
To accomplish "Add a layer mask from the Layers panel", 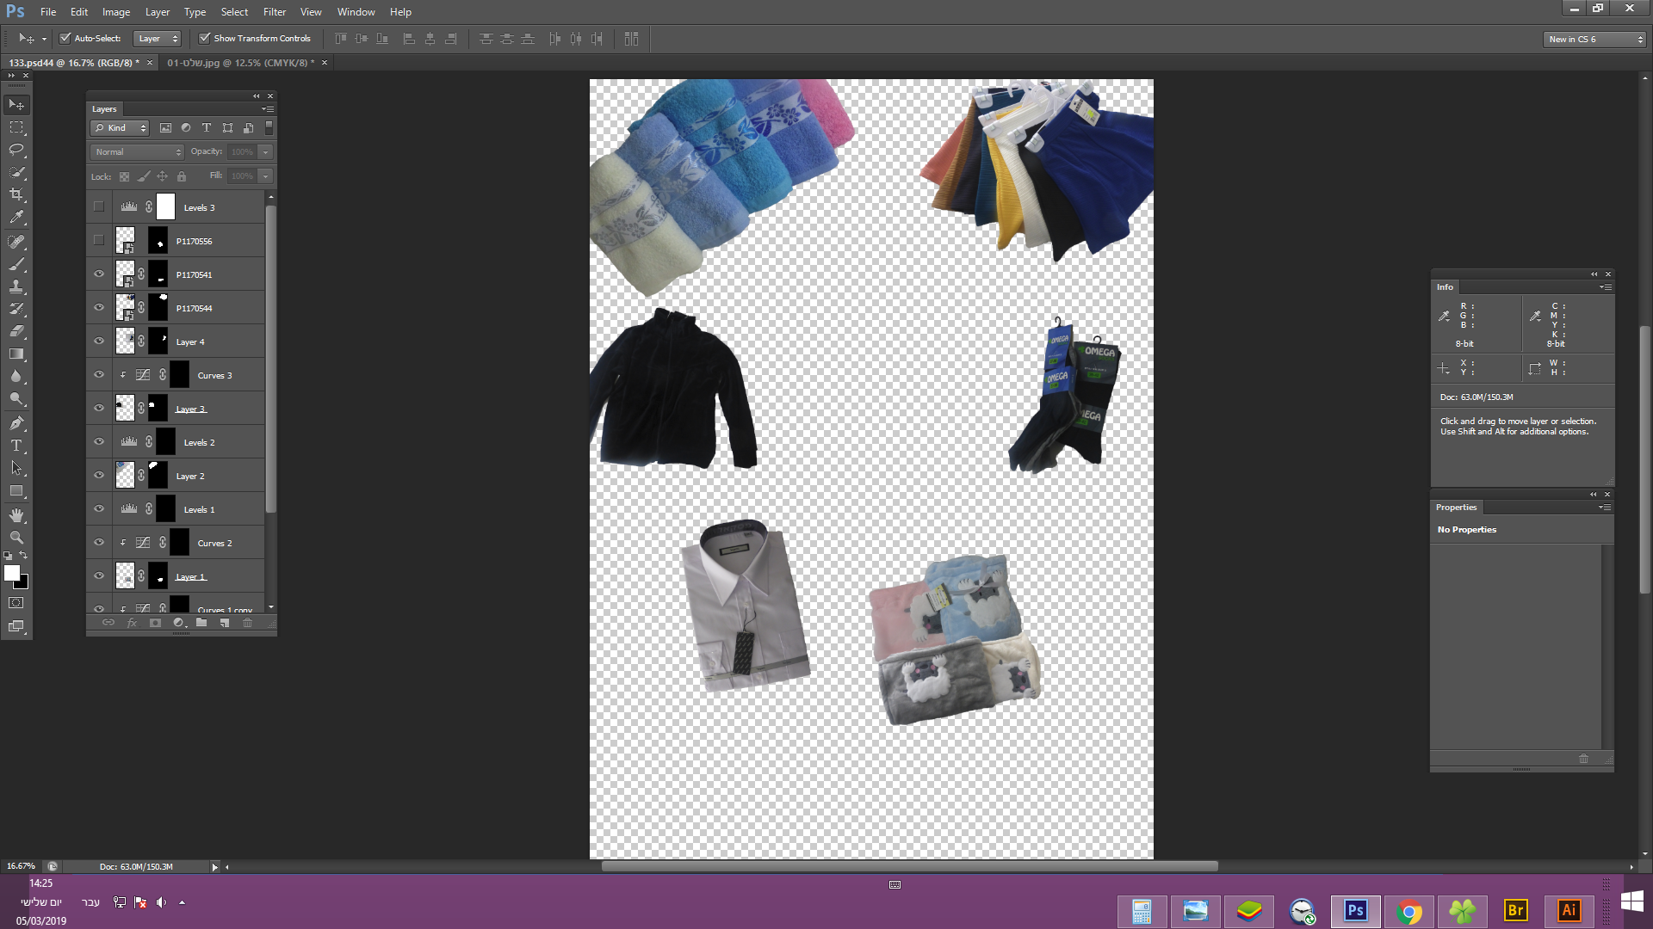I will coord(154,623).
